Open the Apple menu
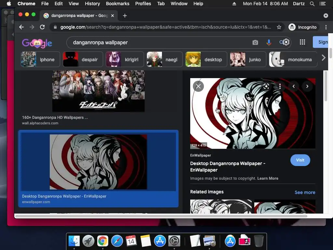The image size is (333, 250). [x=9, y=4]
